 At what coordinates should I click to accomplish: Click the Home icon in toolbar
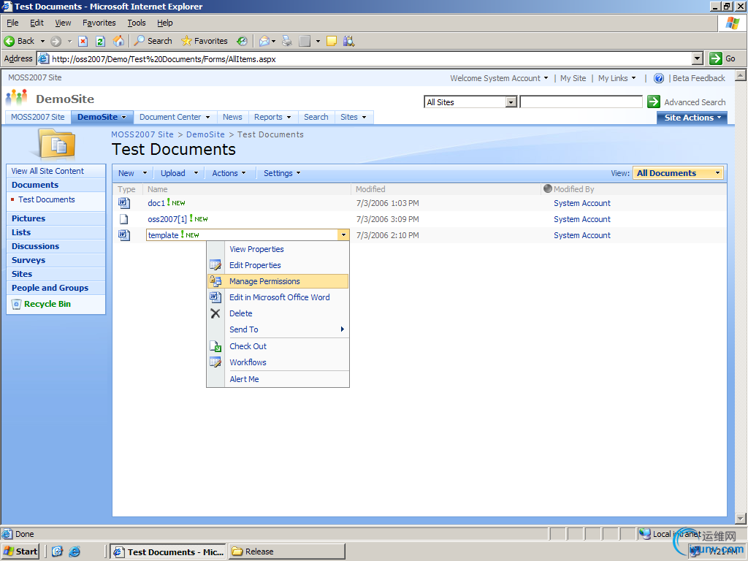118,41
